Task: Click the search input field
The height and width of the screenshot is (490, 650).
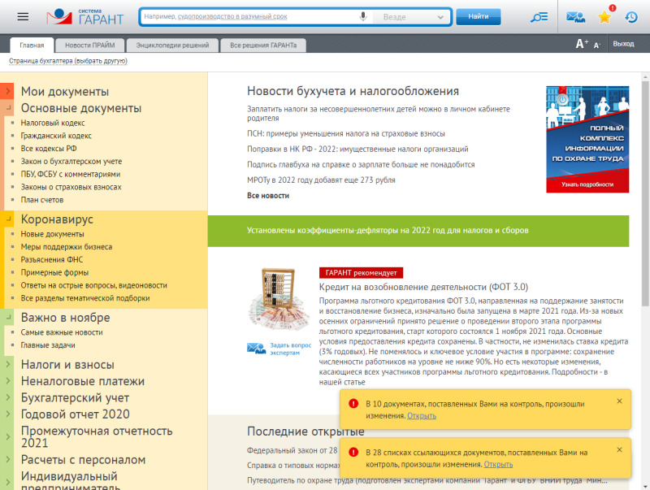Action: coord(249,16)
